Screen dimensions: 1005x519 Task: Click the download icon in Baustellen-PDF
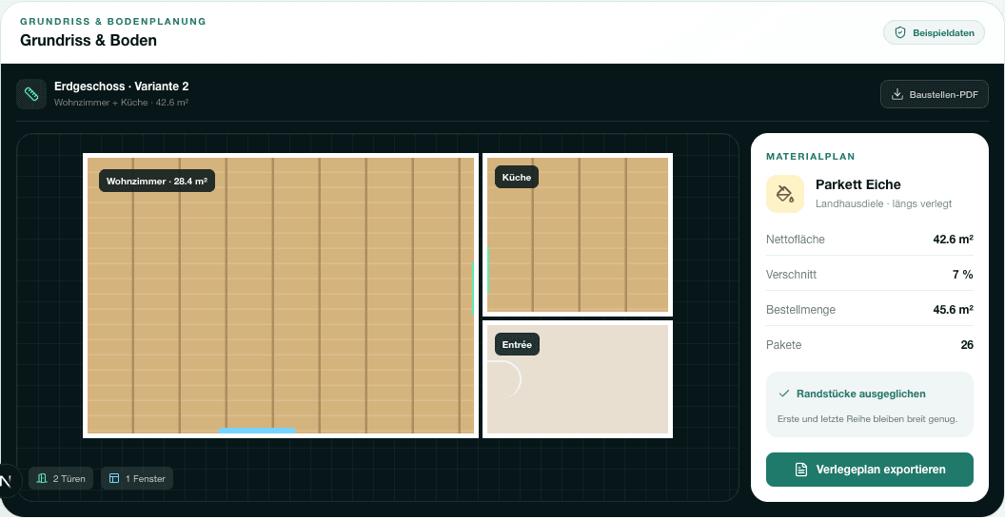coord(897,95)
